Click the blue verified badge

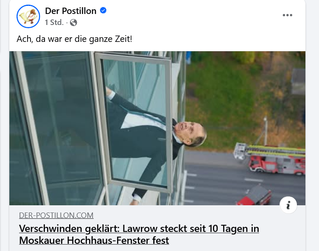tap(103, 10)
